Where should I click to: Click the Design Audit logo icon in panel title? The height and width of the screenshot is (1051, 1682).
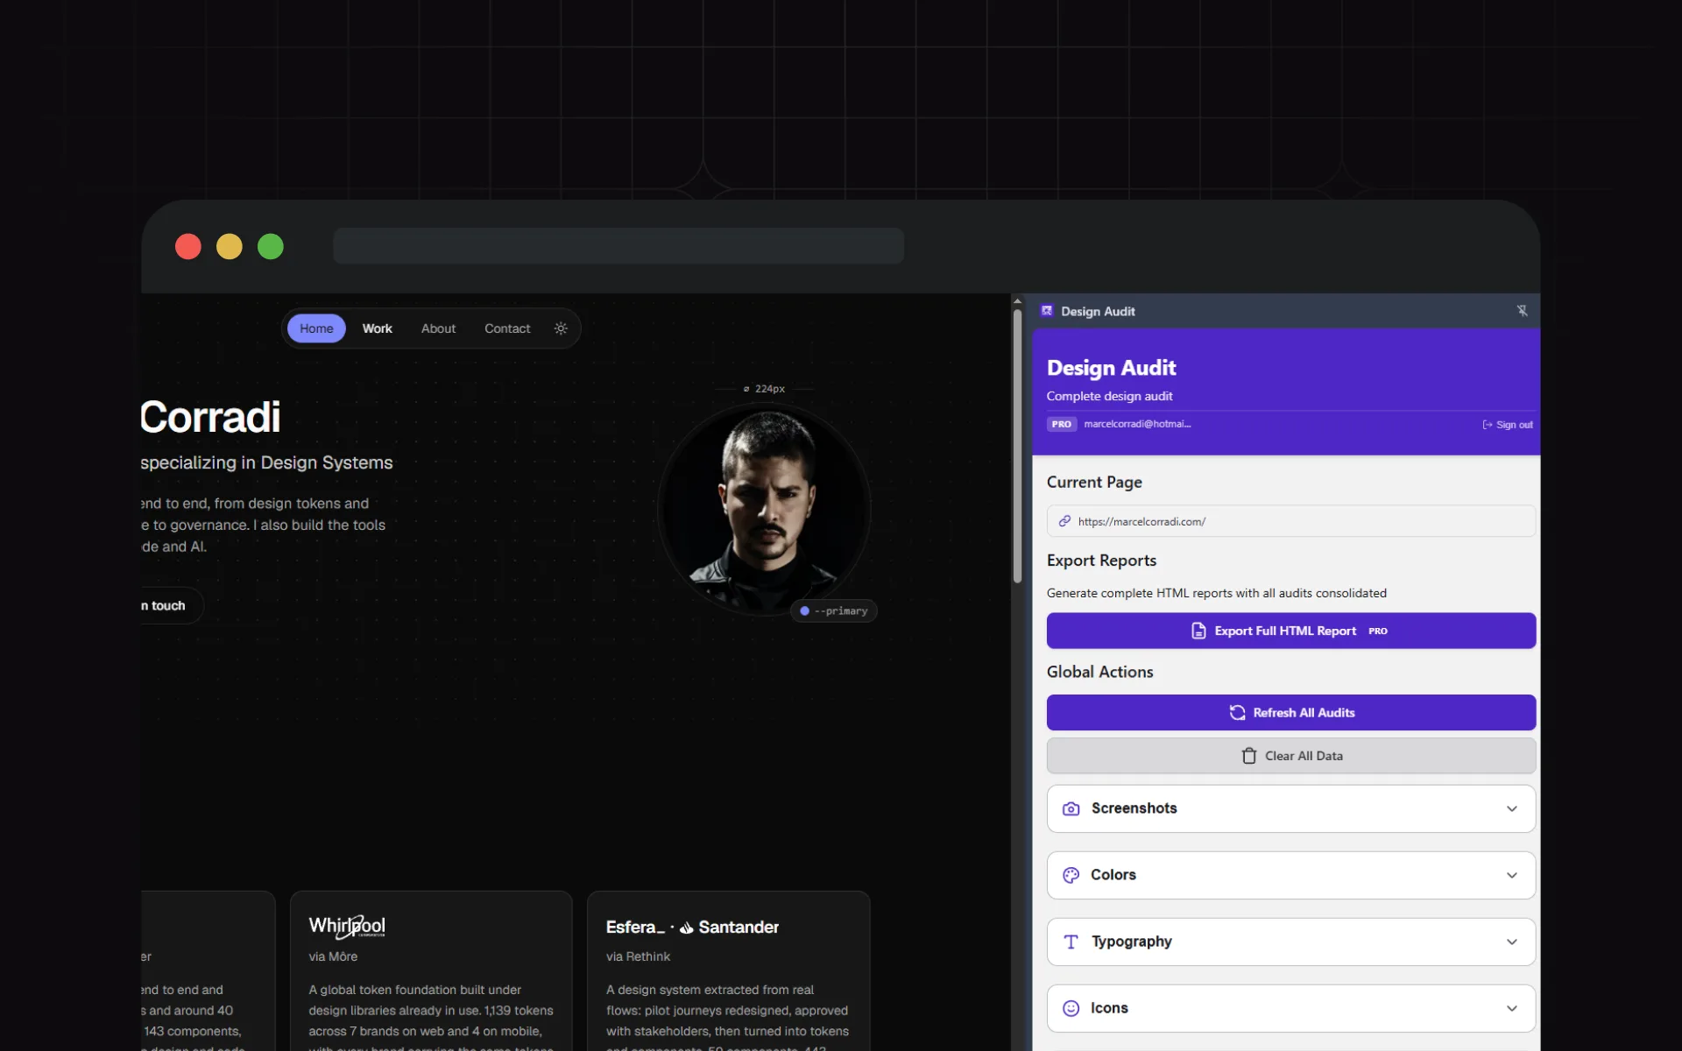[1046, 311]
